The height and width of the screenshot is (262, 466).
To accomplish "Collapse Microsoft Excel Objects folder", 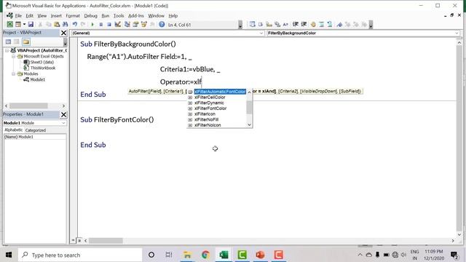I will click(x=14, y=56).
